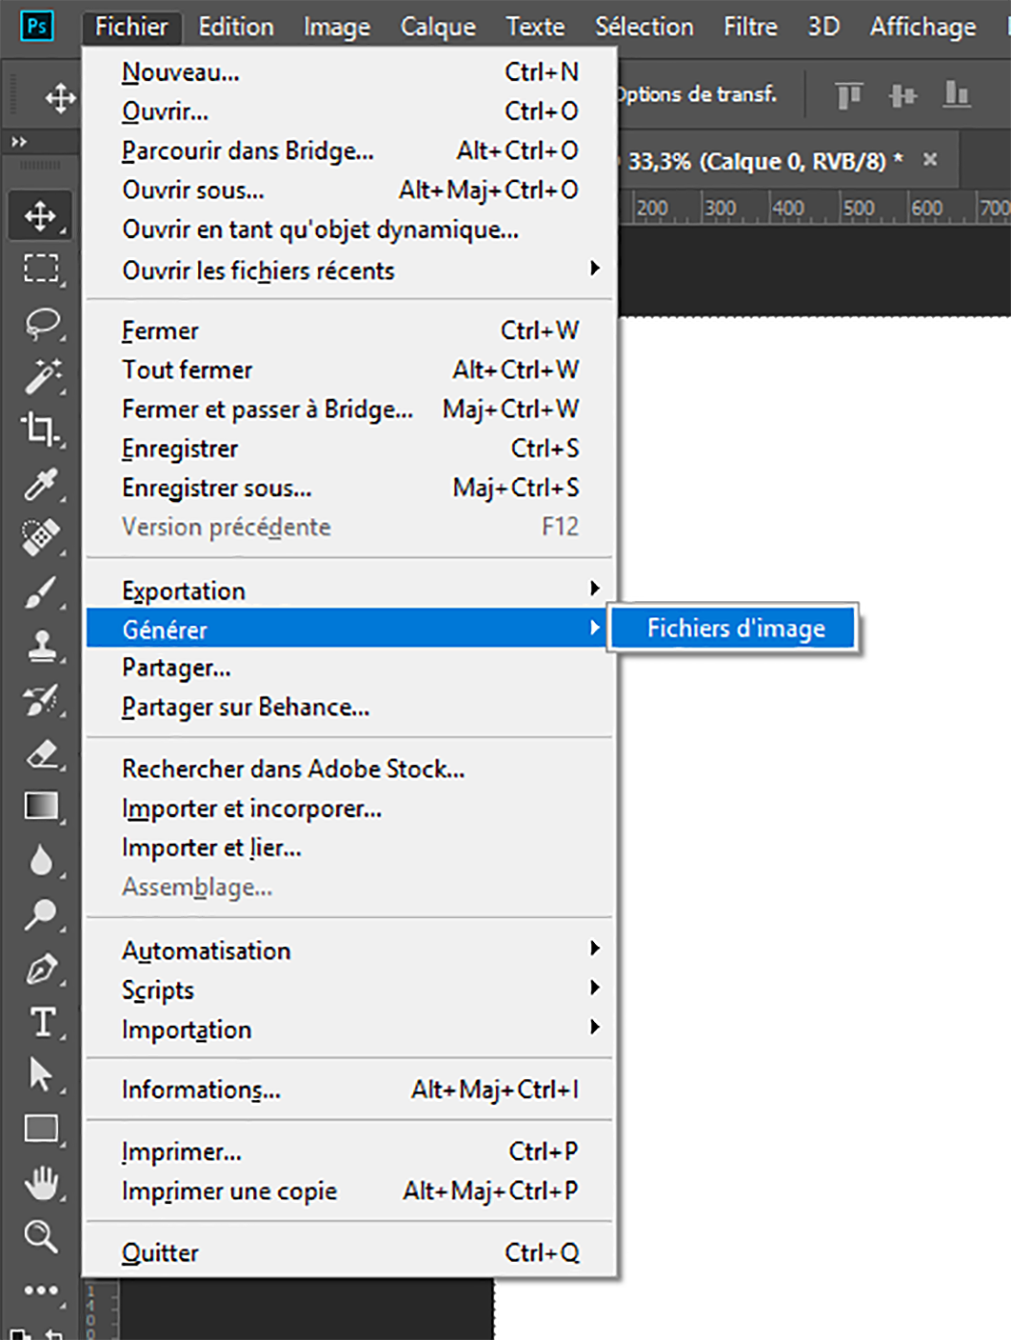This screenshot has height=1340, width=1011.
Task: Select the Clone Stamp tool
Action: click(x=40, y=647)
